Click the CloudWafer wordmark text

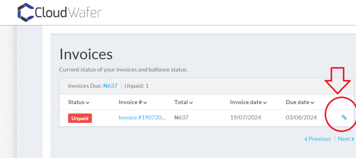tap(68, 13)
